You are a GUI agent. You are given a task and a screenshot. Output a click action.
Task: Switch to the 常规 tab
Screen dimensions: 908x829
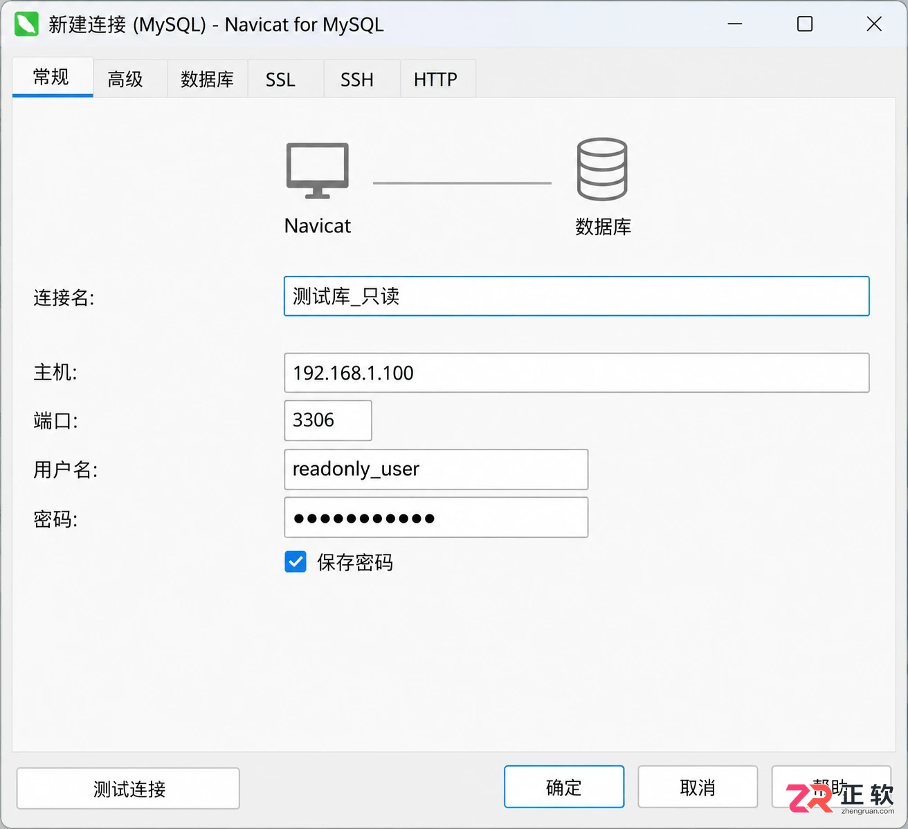click(x=53, y=77)
